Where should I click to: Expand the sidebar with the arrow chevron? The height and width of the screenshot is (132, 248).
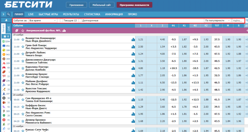click(x=3, y=14)
